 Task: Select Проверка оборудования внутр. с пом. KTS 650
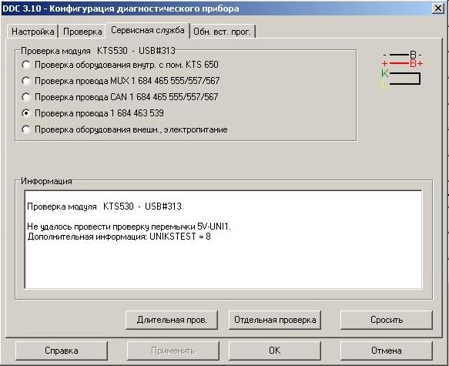pyautogui.click(x=120, y=65)
